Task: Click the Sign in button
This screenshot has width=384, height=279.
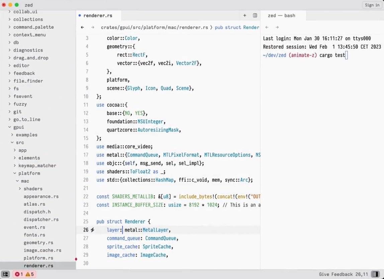Action: pyautogui.click(x=372, y=5)
